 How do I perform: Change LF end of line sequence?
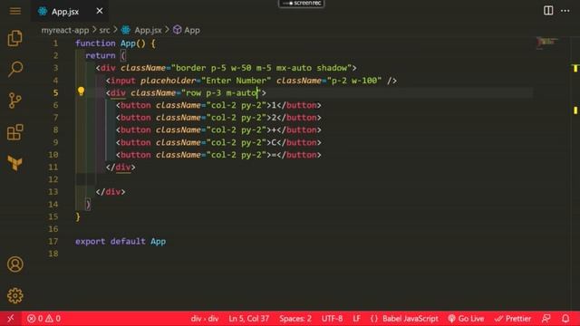point(356,318)
